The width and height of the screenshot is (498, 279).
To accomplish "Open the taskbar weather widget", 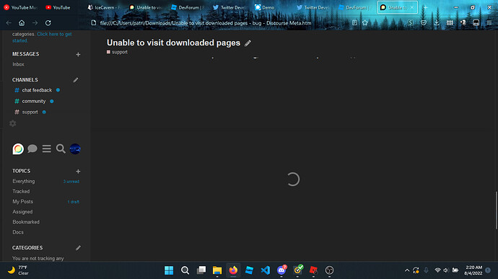I will click(x=19, y=270).
